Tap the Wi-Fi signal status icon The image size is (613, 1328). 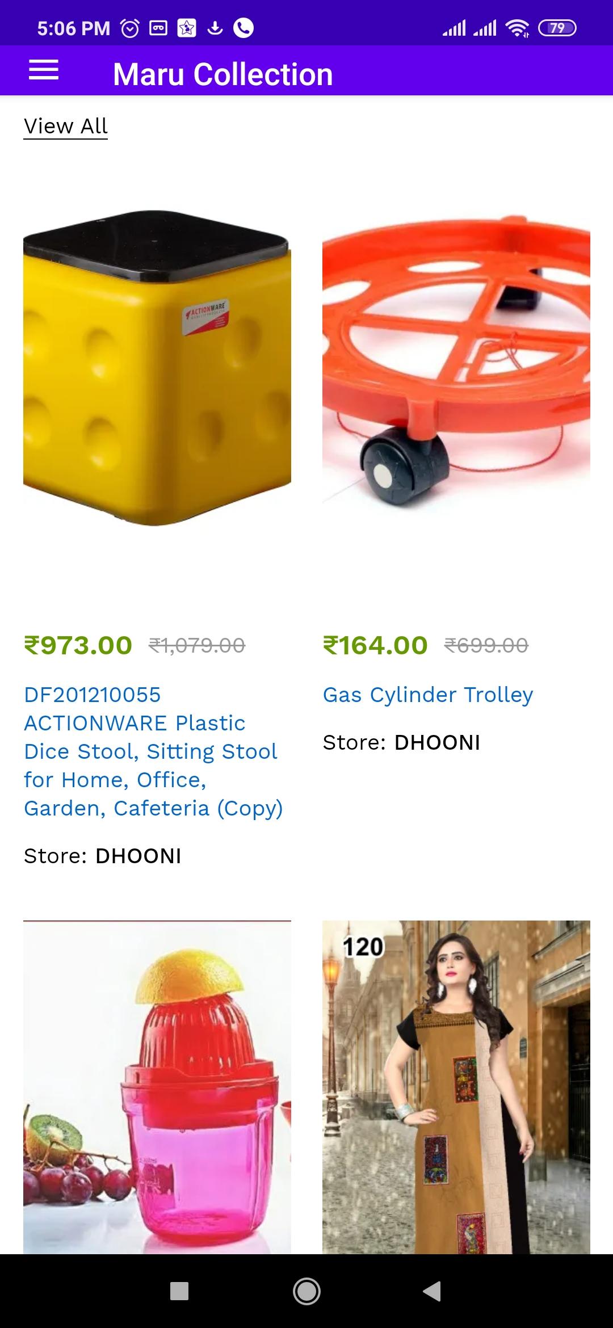(x=517, y=28)
